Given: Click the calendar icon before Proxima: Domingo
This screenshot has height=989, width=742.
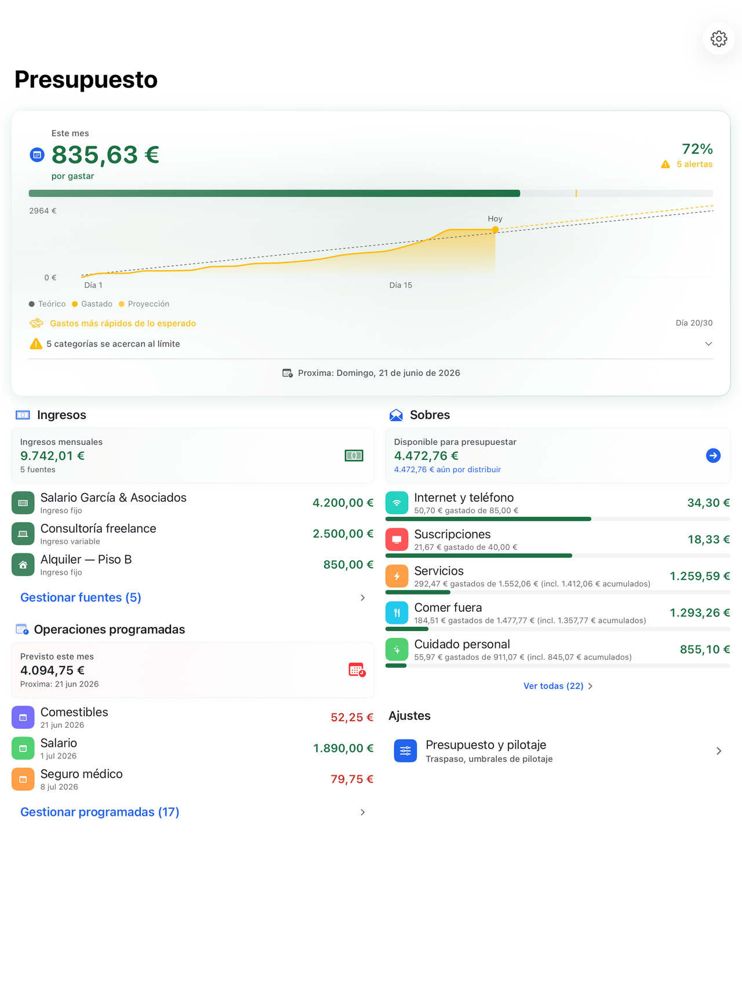Looking at the screenshot, I should point(288,373).
